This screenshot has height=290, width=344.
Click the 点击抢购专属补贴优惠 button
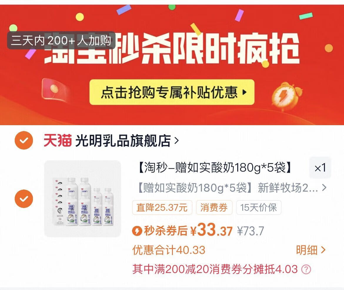172,92
